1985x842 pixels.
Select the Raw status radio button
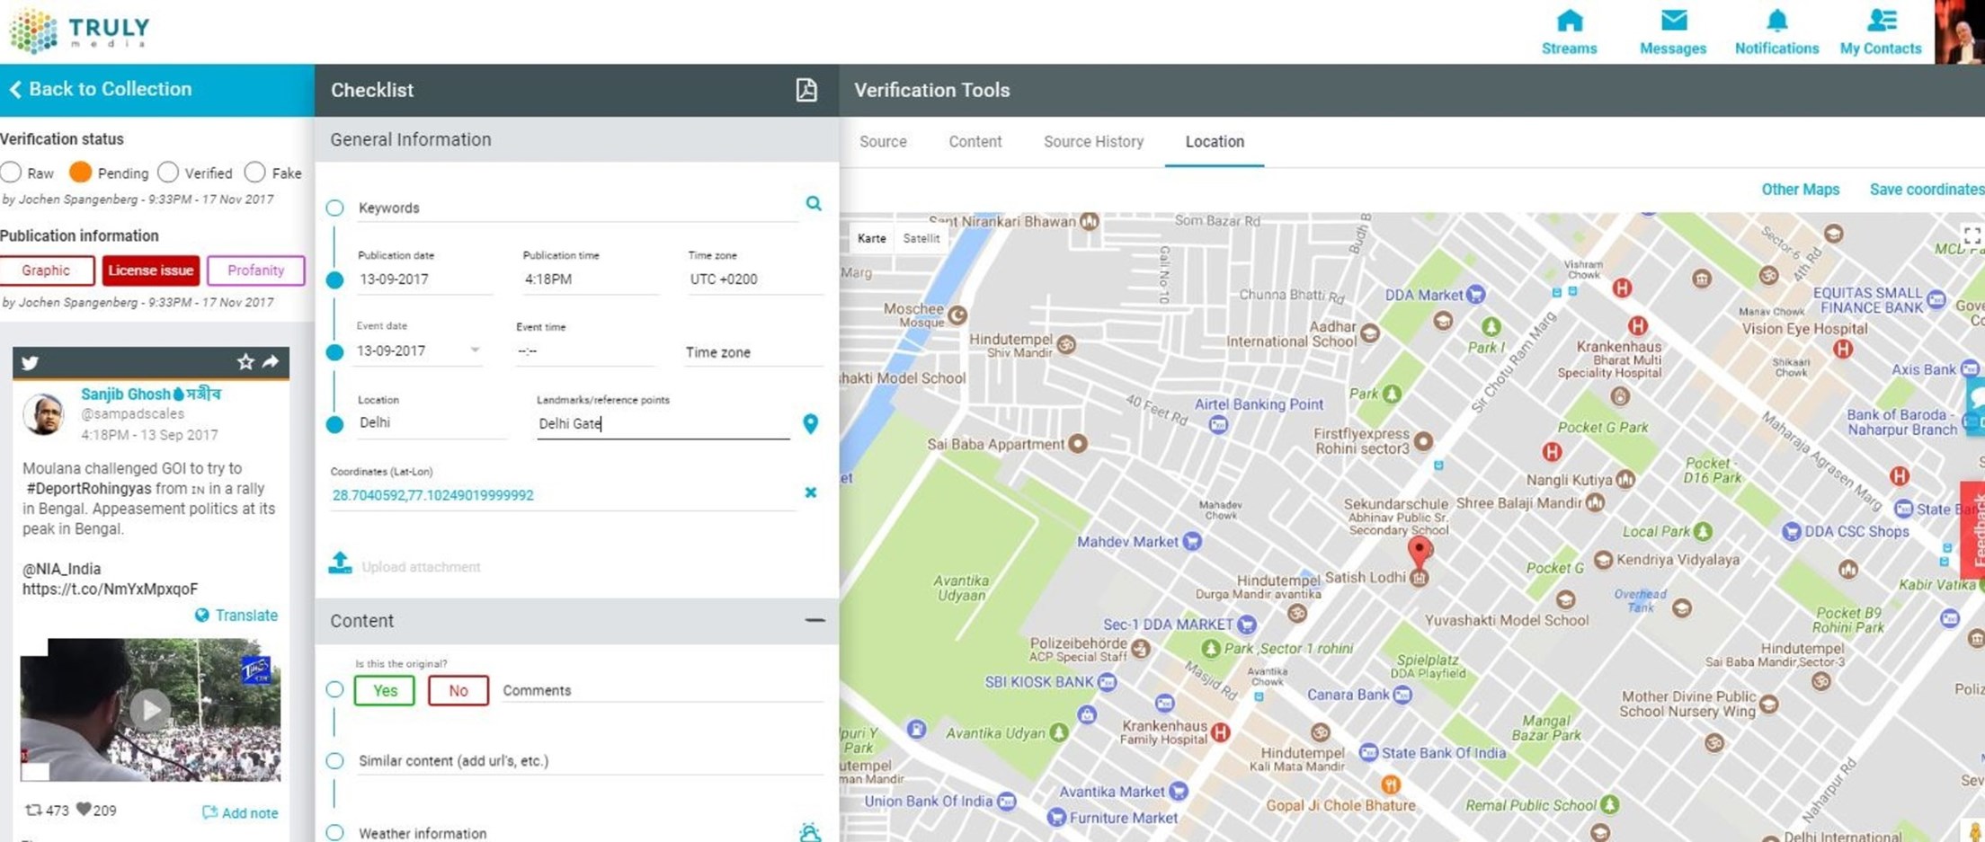(x=12, y=173)
